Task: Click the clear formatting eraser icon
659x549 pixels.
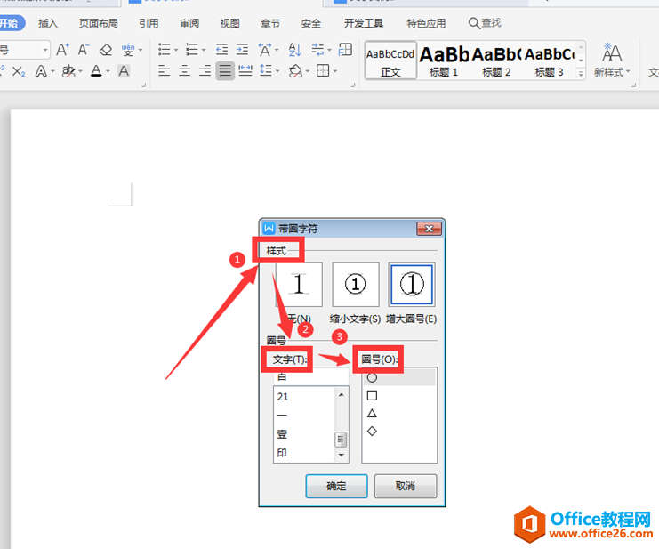Action: 106,50
